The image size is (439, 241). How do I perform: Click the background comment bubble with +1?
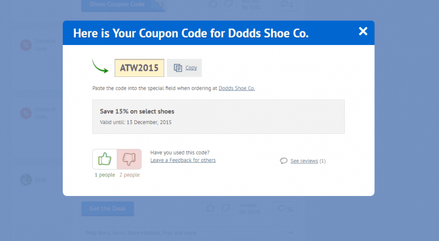pyautogui.click(x=285, y=208)
